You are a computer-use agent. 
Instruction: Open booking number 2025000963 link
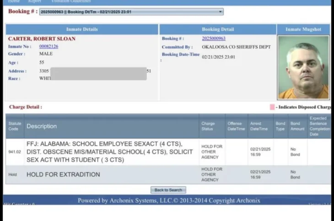[214, 39]
